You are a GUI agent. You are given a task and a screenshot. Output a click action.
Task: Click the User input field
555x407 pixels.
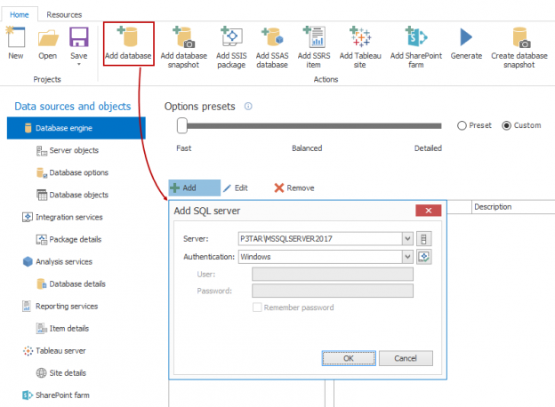coord(333,274)
